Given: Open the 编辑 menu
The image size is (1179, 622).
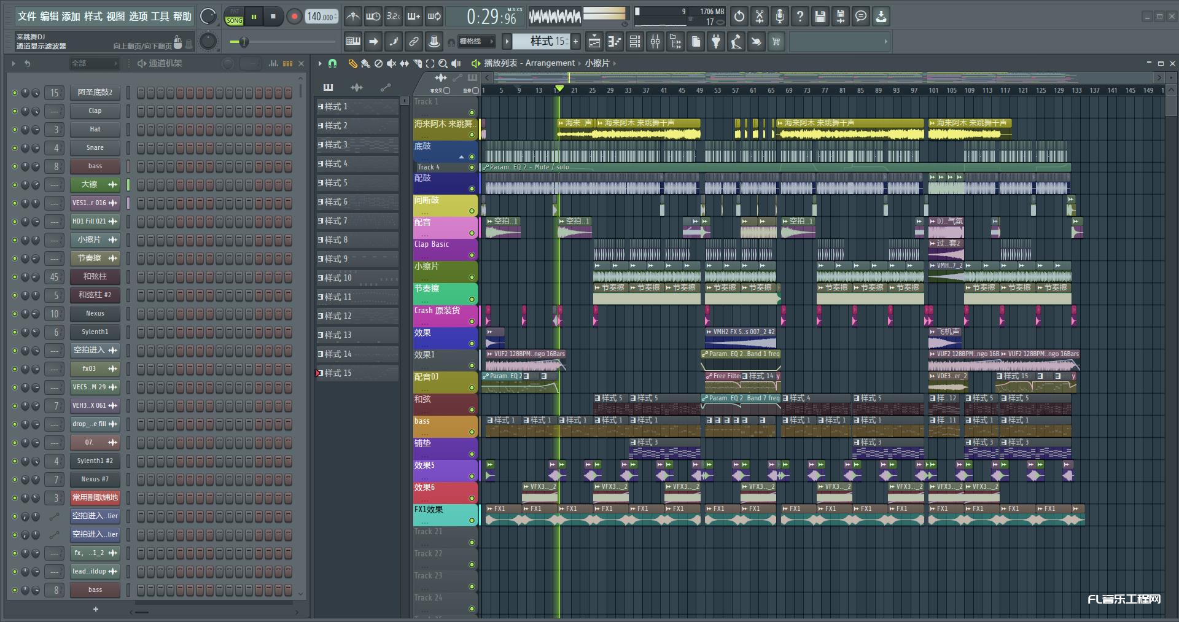Looking at the screenshot, I should tap(49, 17).
